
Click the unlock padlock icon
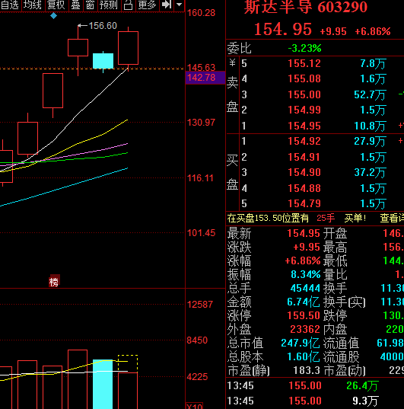click(x=128, y=5)
